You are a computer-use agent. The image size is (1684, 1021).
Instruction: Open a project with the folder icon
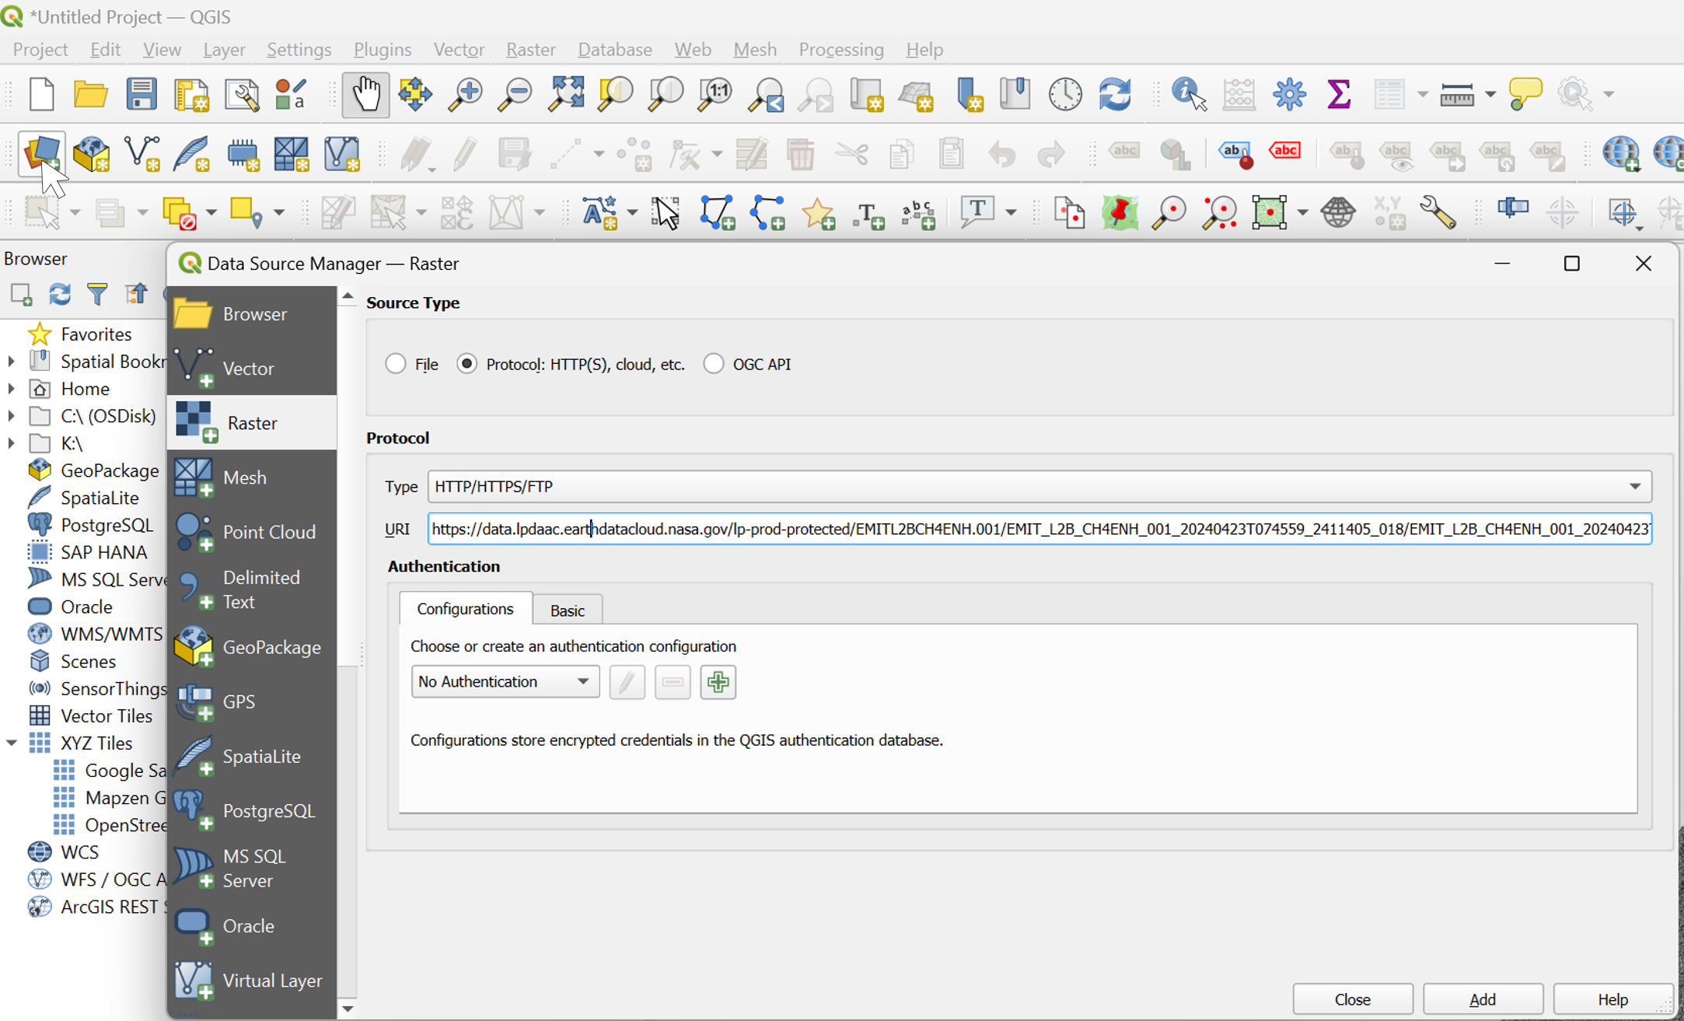(x=90, y=94)
